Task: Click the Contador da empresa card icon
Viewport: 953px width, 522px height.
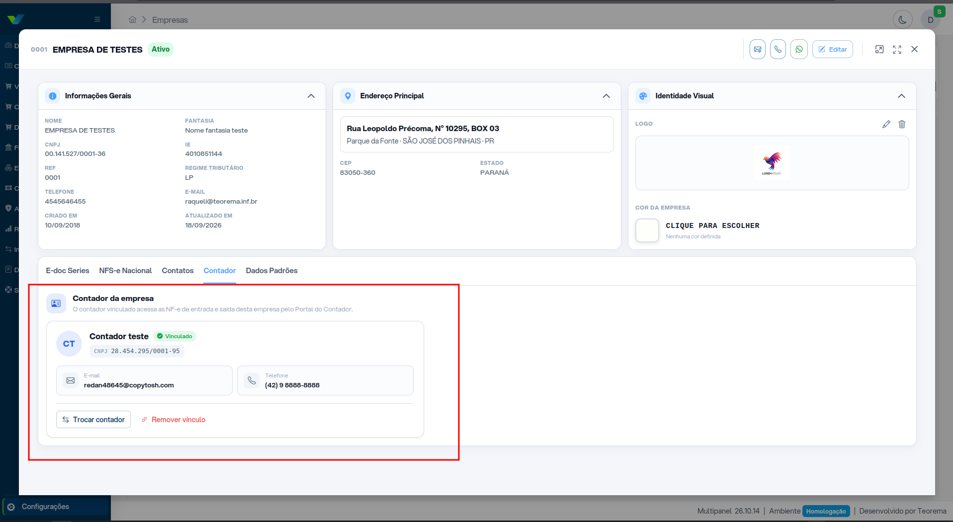Action: pyautogui.click(x=56, y=303)
